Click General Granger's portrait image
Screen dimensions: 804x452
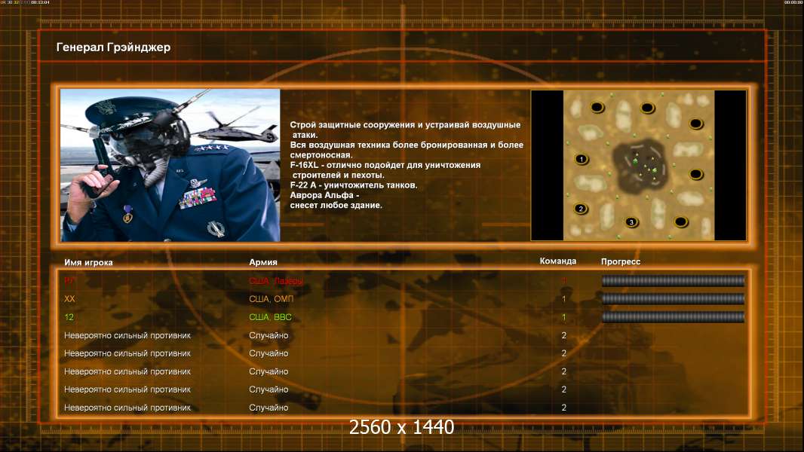[x=170, y=165]
